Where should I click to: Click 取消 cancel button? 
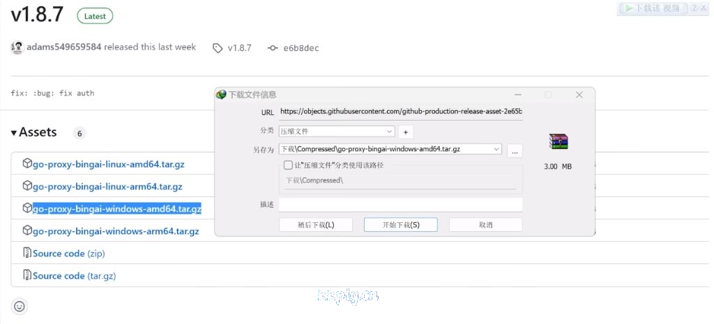coord(486,225)
